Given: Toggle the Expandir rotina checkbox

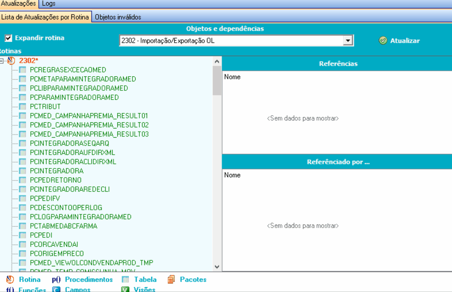Looking at the screenshot, I should [8, 38].
